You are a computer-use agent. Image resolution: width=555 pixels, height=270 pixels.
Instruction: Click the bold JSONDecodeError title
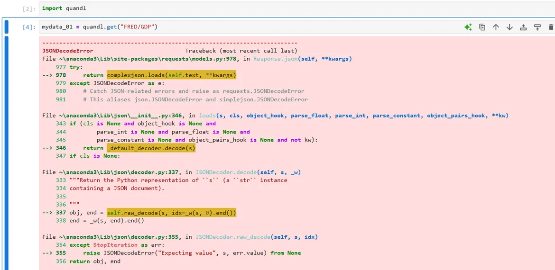(67, 51)
